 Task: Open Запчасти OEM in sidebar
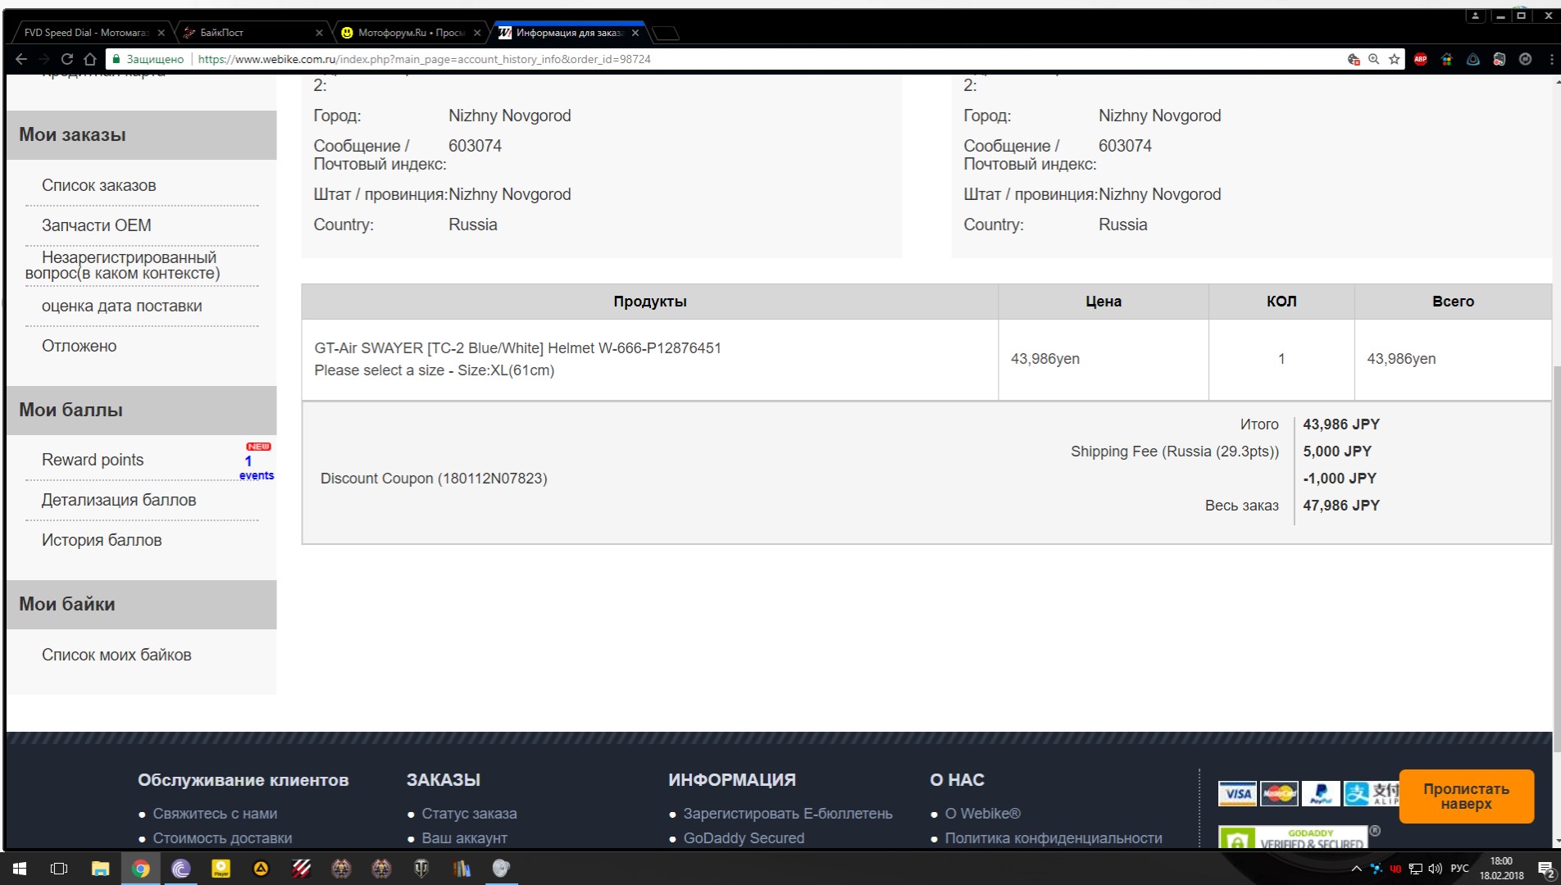click(x=97, y=225)
